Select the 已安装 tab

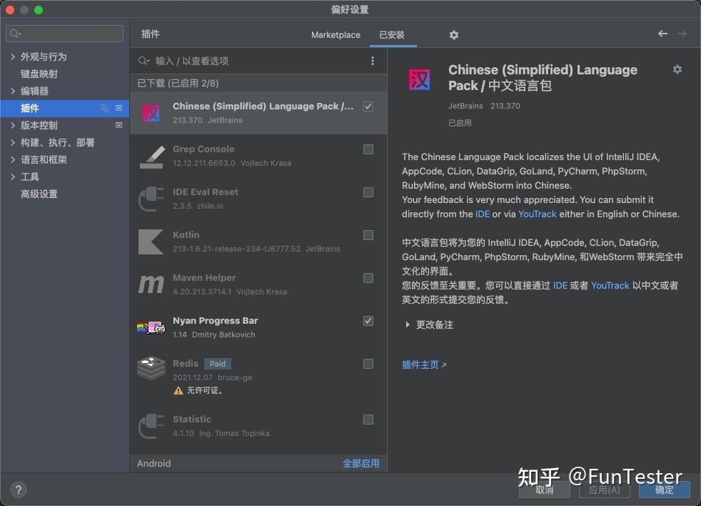392,34
